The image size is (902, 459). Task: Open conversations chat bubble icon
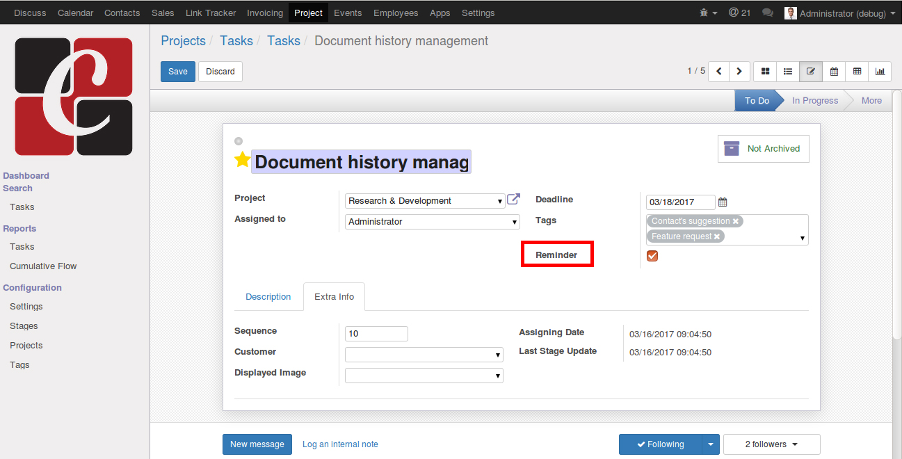pos(768,13)
